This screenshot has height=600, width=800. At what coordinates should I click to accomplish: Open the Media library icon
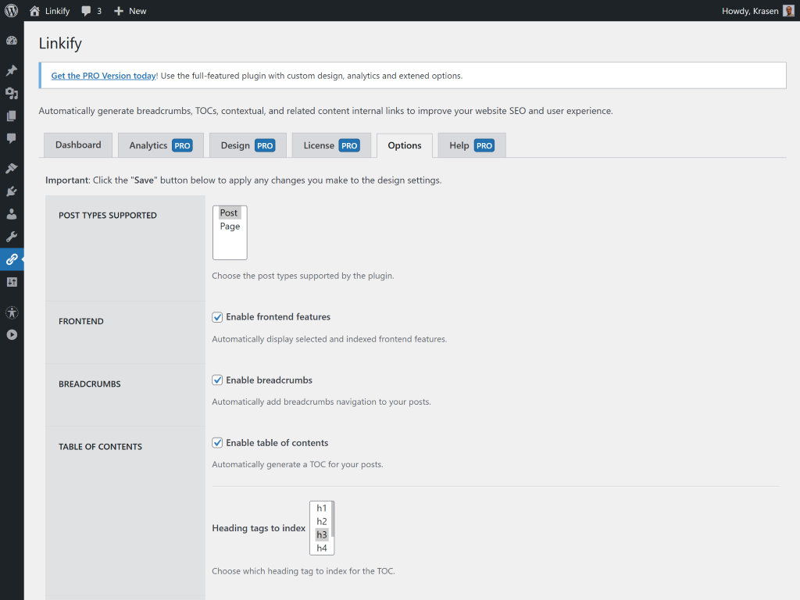12,92
